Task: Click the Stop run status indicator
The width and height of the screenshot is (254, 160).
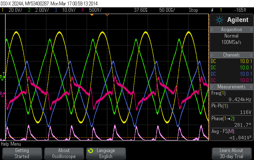Action: pos(193,10)
